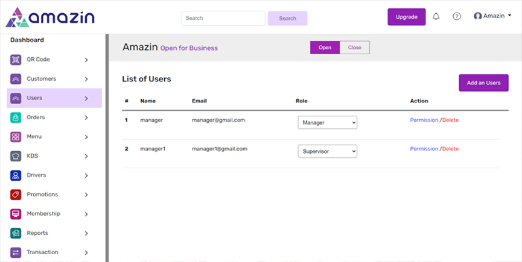Open the Supervisor role dropdown
This screenshot has width=522, height=262.
tap(328, 151)
